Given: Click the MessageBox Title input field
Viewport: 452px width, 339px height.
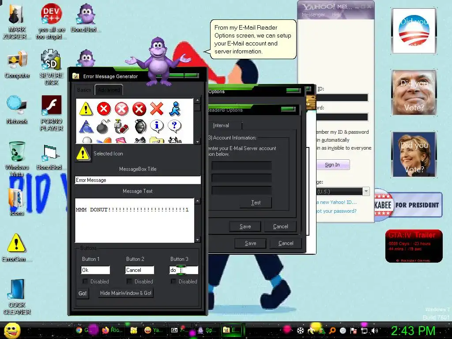Looking at the screenshot, I should 138,180.
